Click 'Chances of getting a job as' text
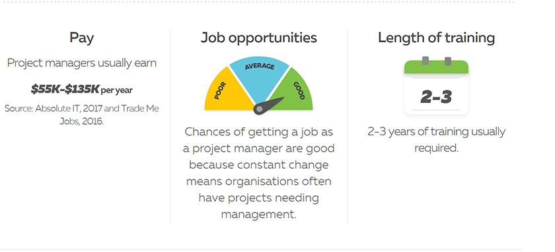Screen dimensions: 555x252 click(259, 132)
